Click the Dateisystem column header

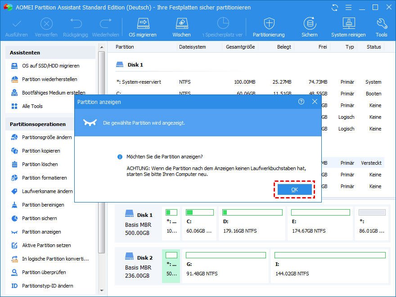click(193, 47)
